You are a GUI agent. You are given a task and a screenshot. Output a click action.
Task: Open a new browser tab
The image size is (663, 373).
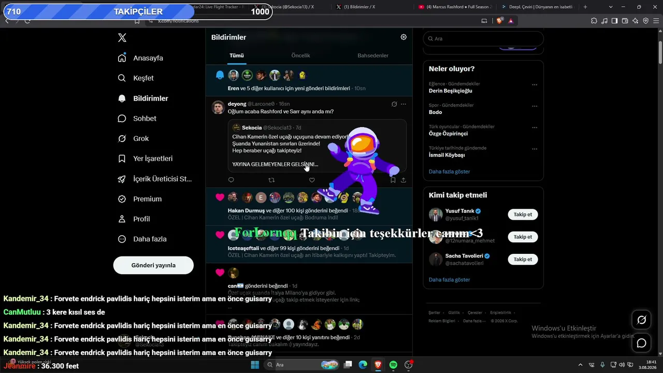point(585,7)
